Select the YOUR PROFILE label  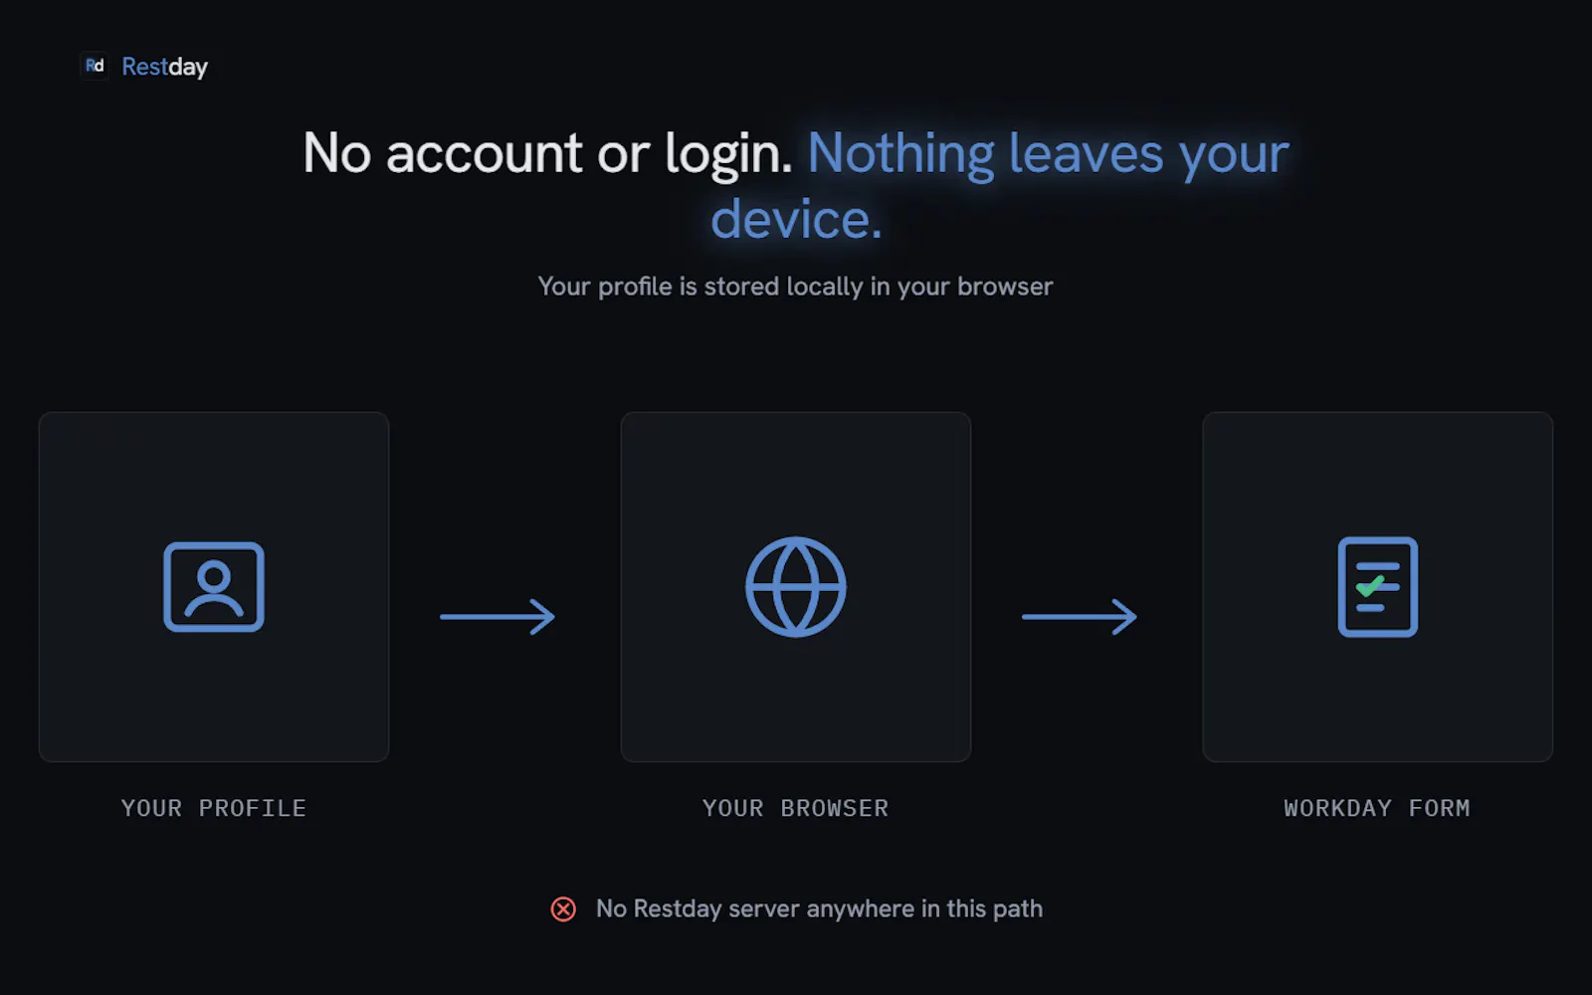[214, 808]
